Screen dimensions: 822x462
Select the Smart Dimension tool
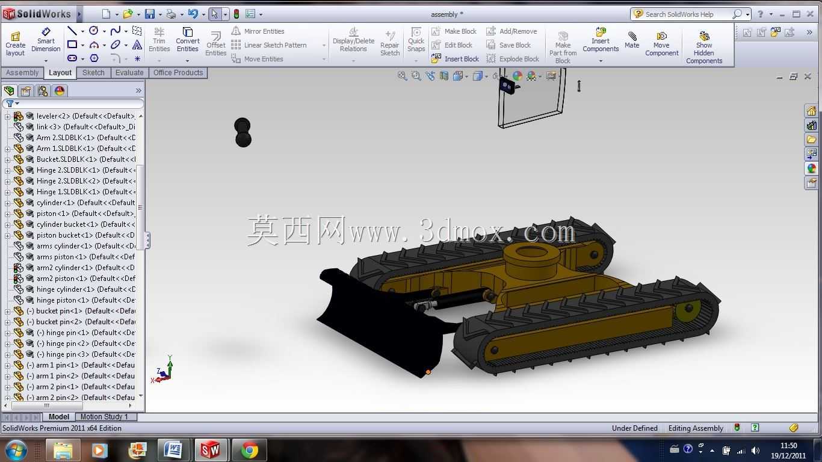[x=46, y=40]
